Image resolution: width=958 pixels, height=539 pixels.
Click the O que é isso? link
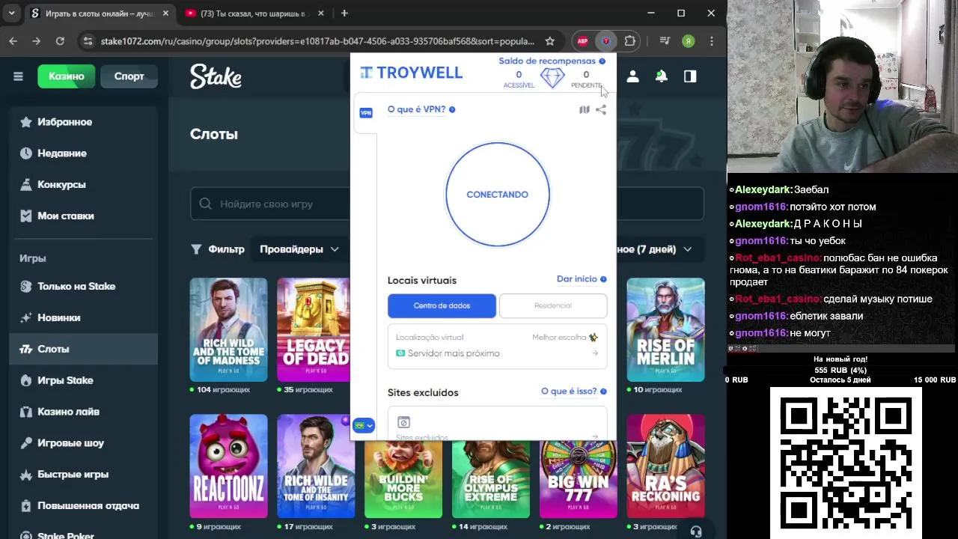tap(569, 392)
